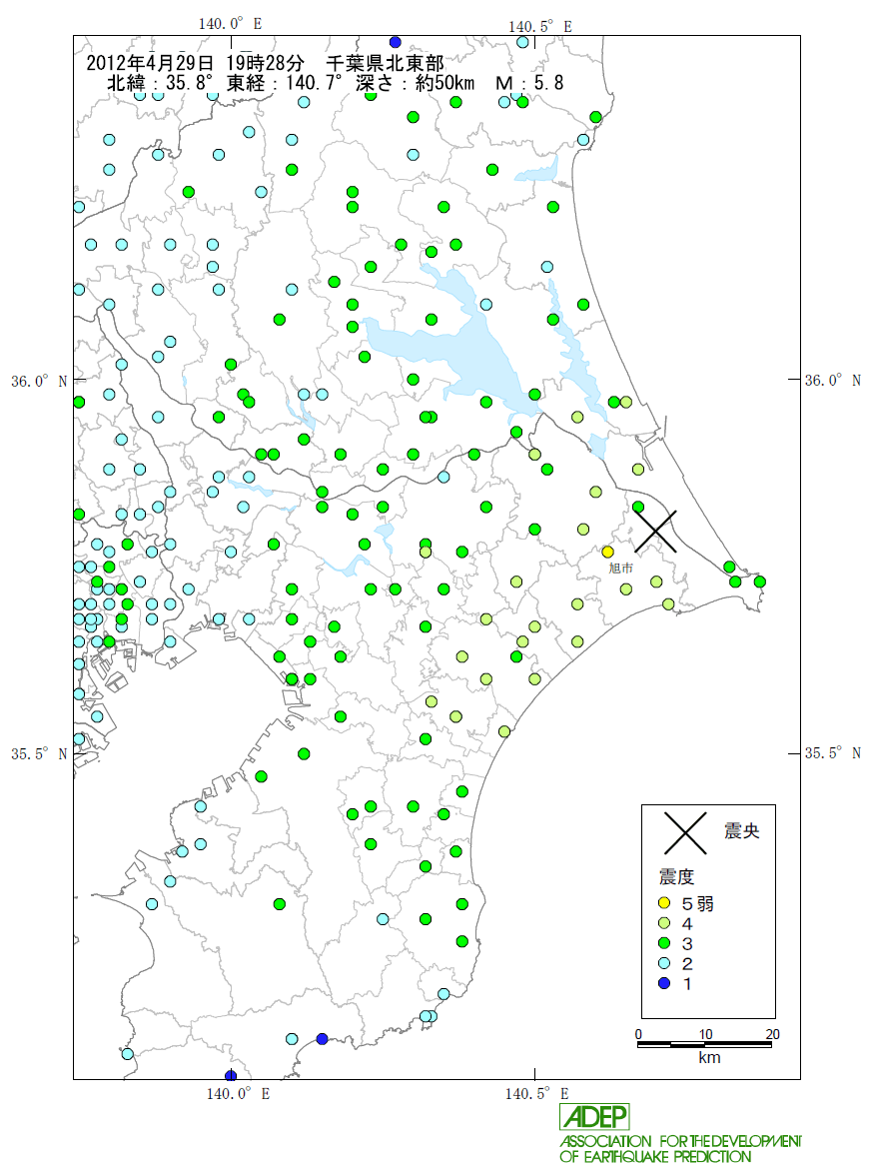Click the 20 value on the scale bar
The height and width of the screenshot is (1172, 870).
pos(772,1034)
